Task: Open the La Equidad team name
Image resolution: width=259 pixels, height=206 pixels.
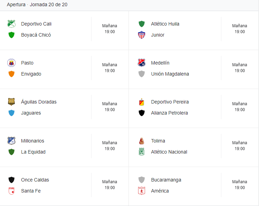Action: coord(33,152)
